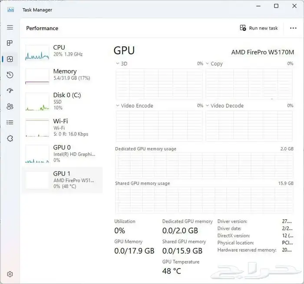
Task: Go to the Processes page icon
Action: click(10, 43)
